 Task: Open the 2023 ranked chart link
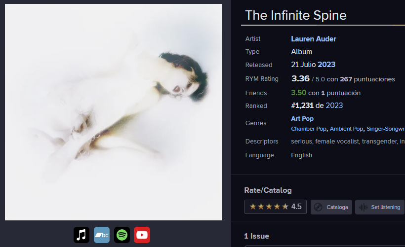334,106
